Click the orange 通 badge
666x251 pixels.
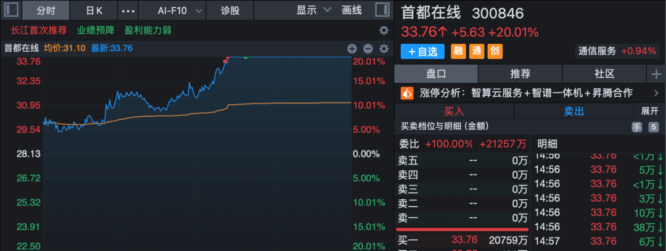[x=477, y=51]
